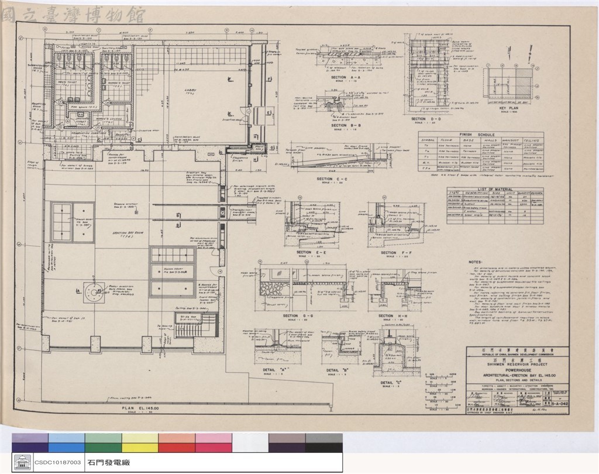This screenshot has width=599, height=474.
Task: Click the CSDC10187003 catalog number
Action: pyautogui.click(x=58, y=462)
